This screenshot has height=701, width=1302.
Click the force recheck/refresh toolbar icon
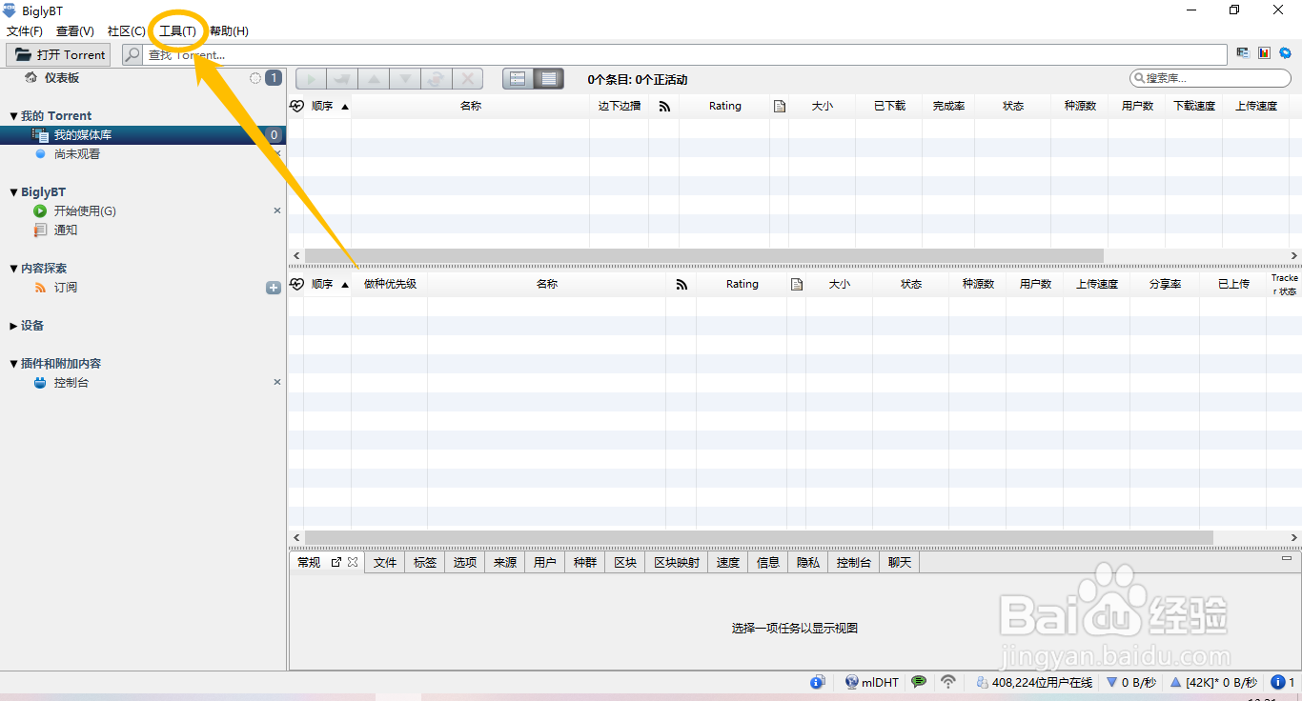click(436, 79)
